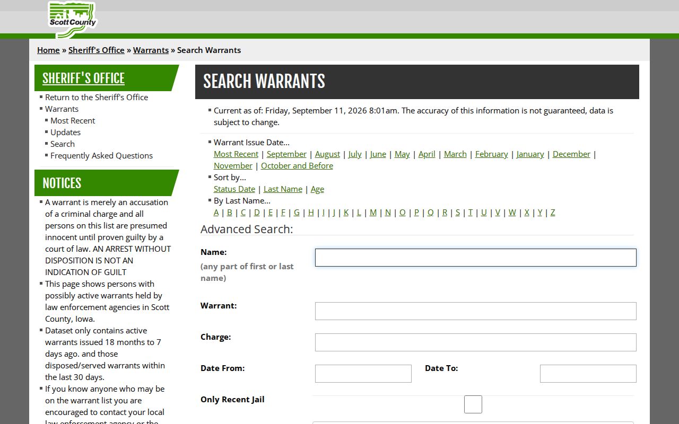Open the Home breadcrumb link
This screenshot has width=679, height=424.
(x=48, y=50)
